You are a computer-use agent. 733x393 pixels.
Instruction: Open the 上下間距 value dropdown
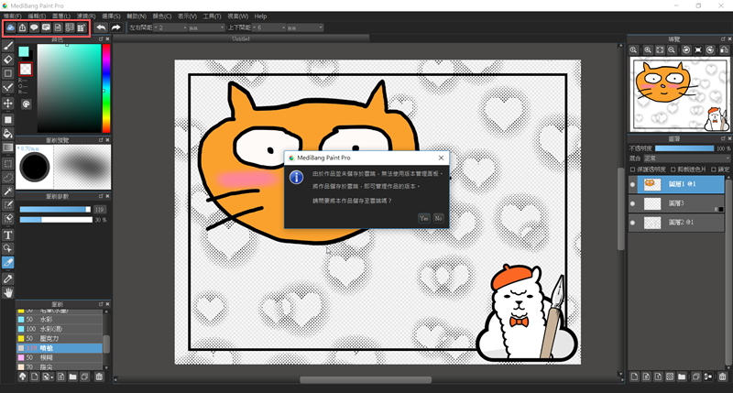[x=289, y=27]
